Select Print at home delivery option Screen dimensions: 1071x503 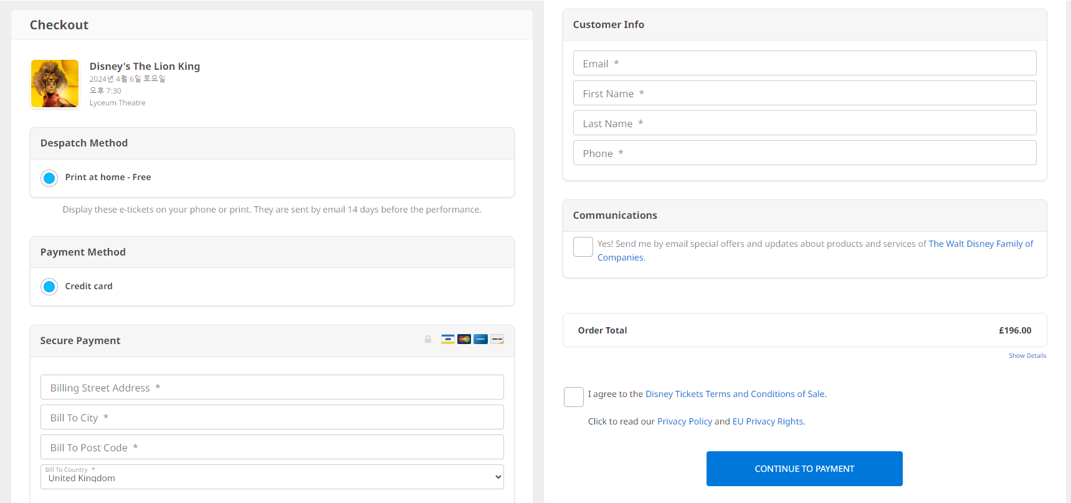(x=49, y=178)
